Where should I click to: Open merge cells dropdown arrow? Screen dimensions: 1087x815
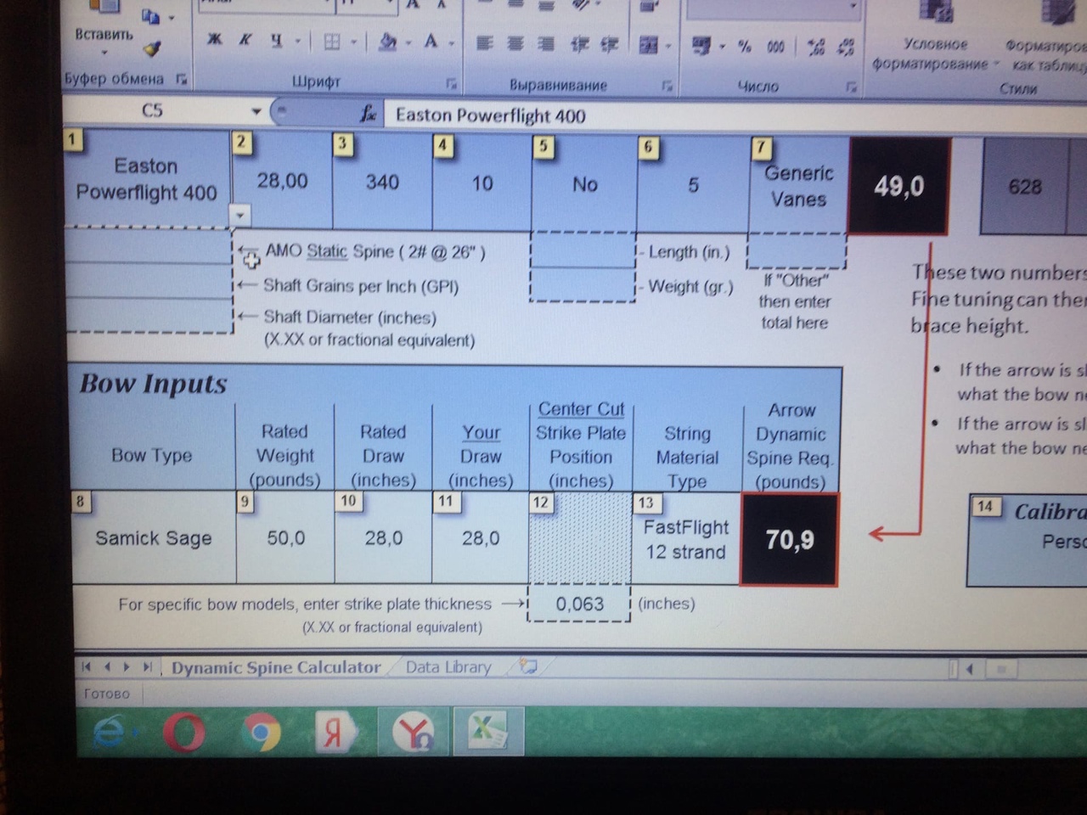click(x=668, y=46)
